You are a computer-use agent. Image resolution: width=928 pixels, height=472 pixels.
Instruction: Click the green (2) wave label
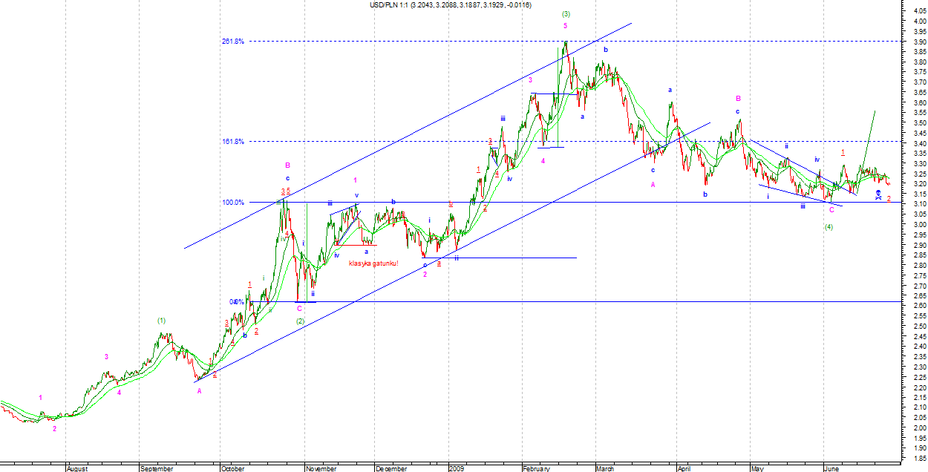(299, 321)
